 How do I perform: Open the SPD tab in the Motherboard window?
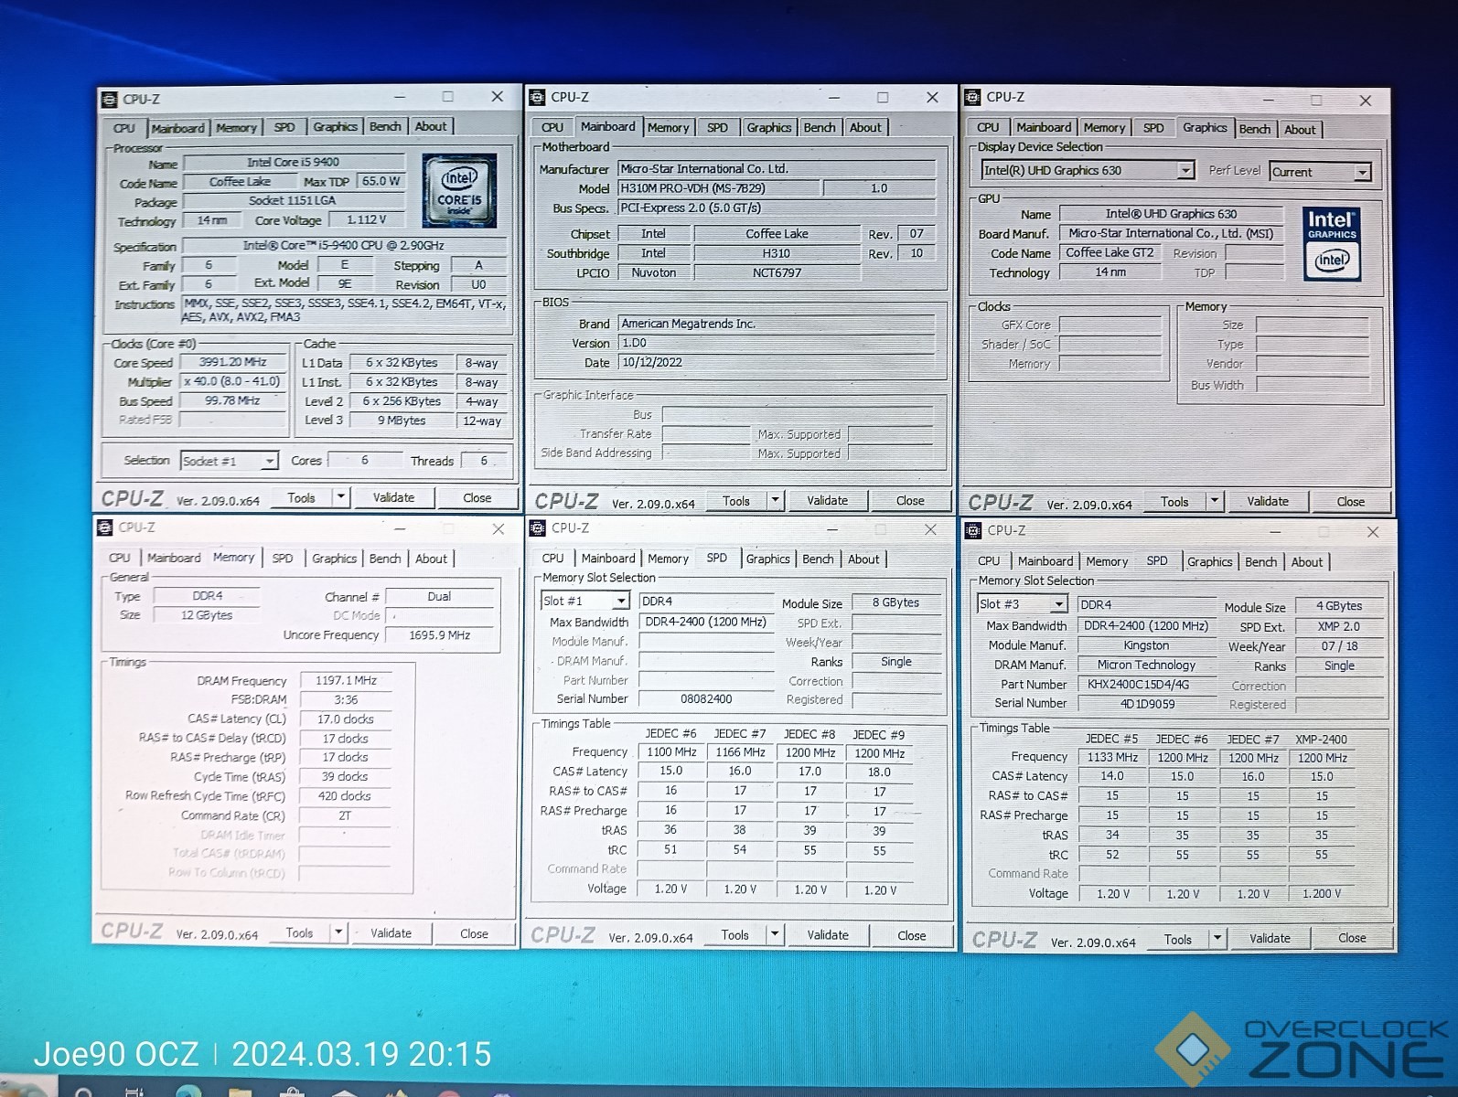tap(718, 127)
